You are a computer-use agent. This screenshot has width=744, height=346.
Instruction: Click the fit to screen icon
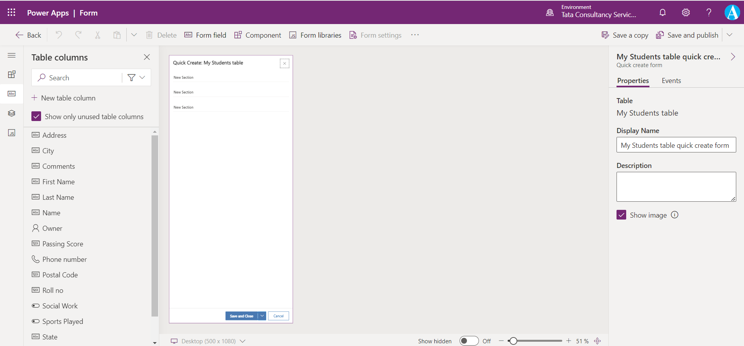pos(598,341)
